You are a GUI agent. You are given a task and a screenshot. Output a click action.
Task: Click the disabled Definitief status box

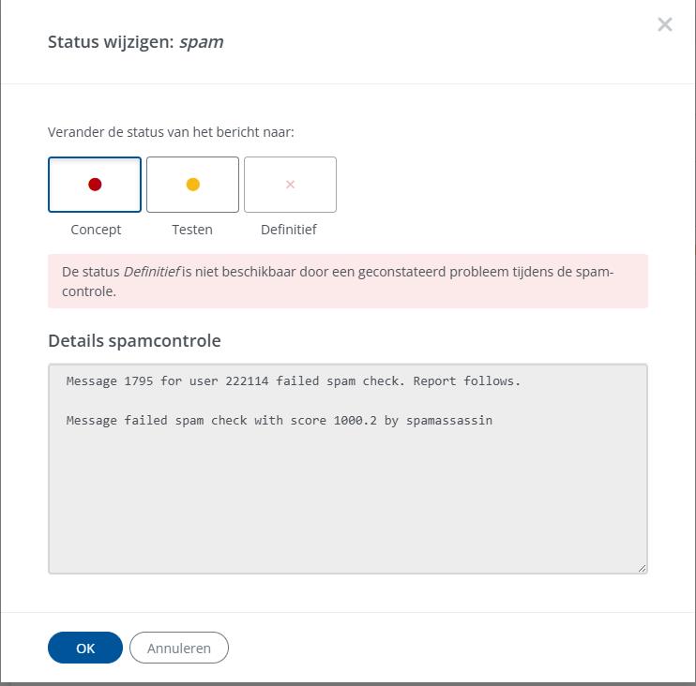click(290, 185)
